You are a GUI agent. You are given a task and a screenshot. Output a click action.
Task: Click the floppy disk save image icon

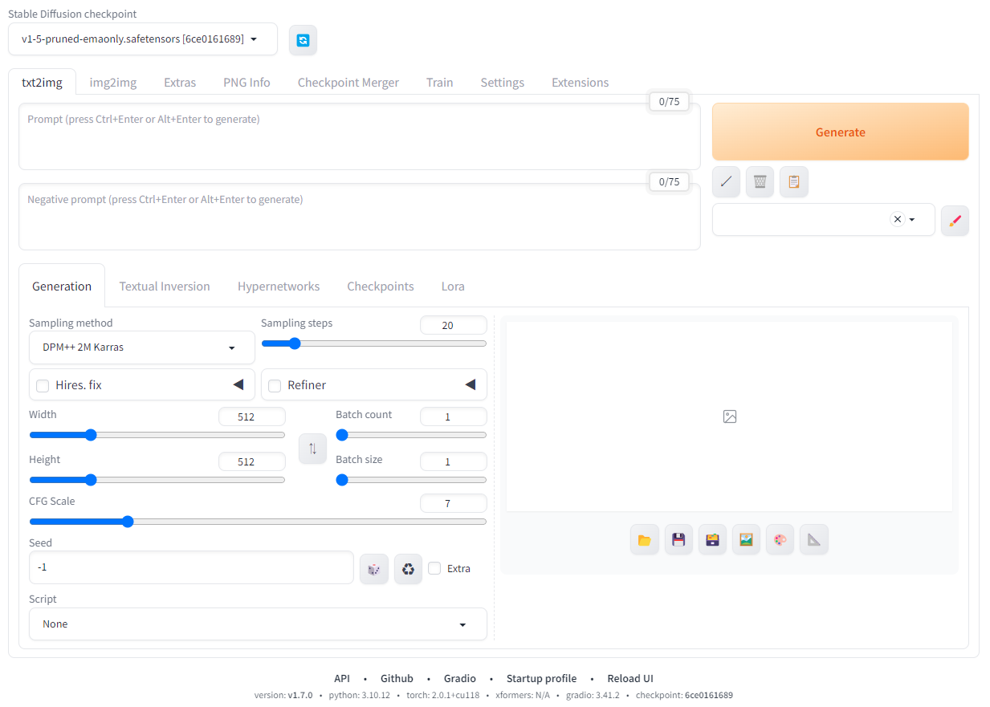click(x=678, y=540)
